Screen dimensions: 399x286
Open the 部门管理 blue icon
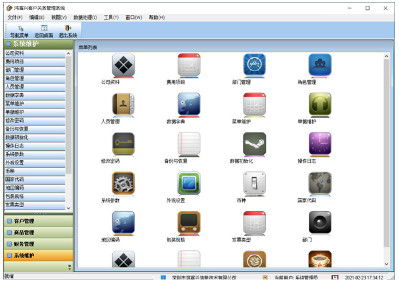pos(254,65)
